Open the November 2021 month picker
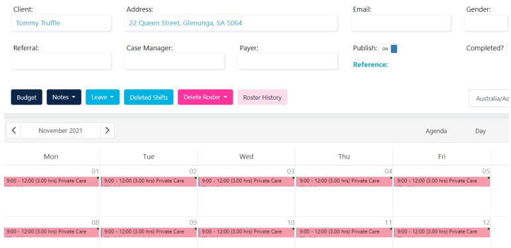This screenshot has height=248, width=511. pos(60,130)
